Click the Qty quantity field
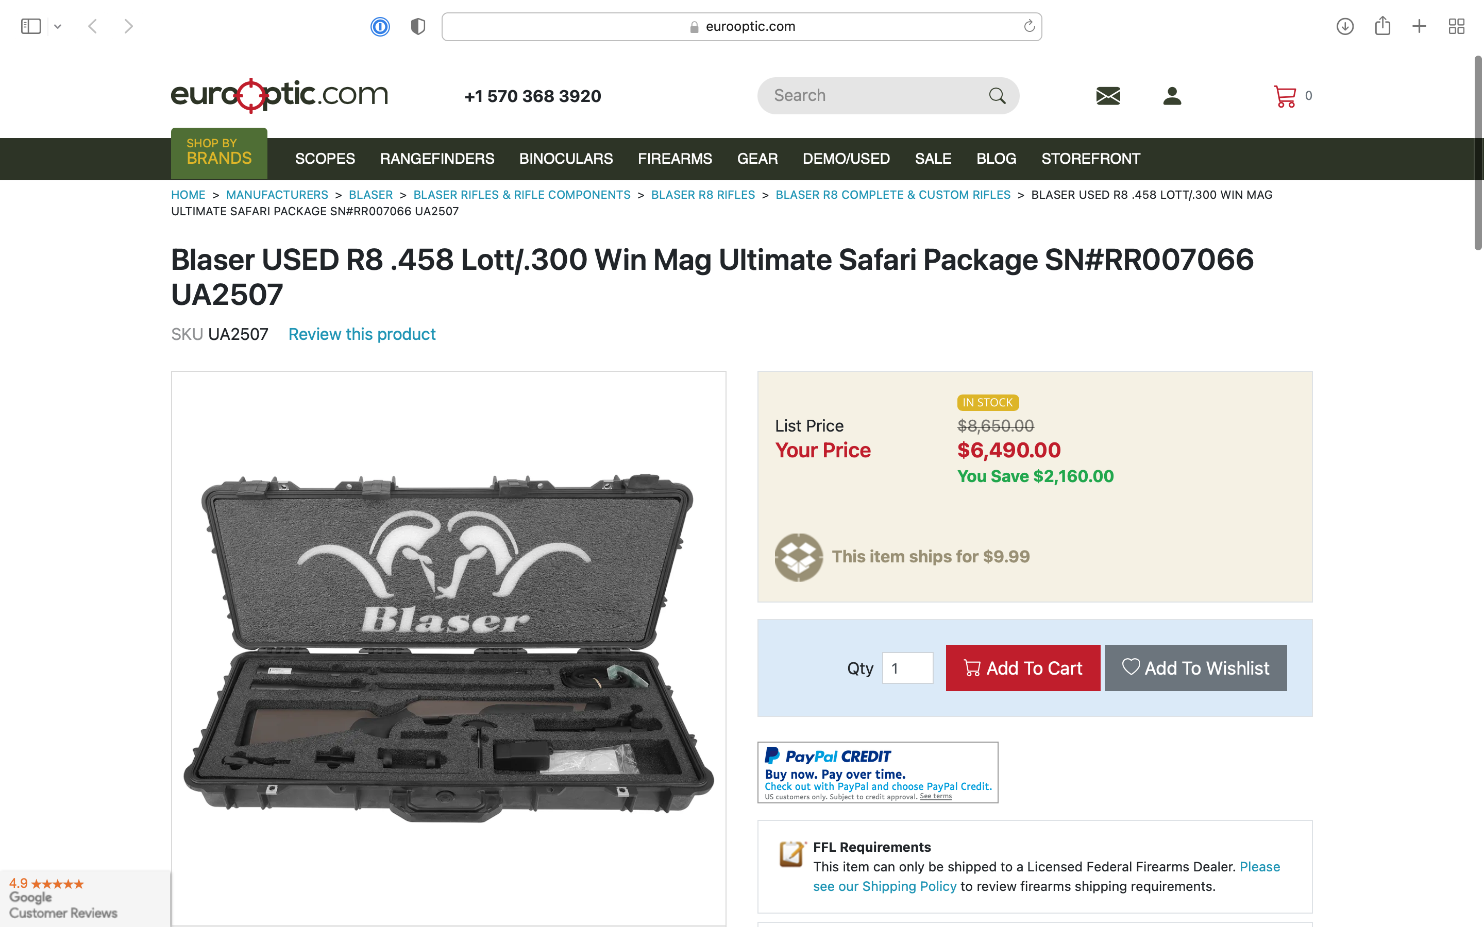 [x=907, y=667]
